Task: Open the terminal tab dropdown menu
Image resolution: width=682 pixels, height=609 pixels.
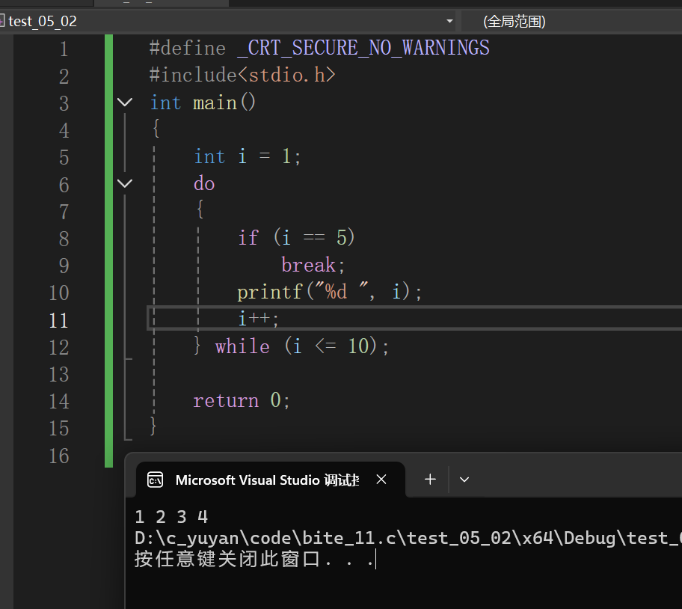Action: [x=464, y=480]
